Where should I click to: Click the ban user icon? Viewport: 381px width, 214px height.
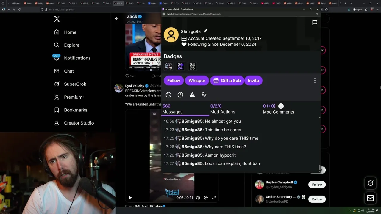168,95
